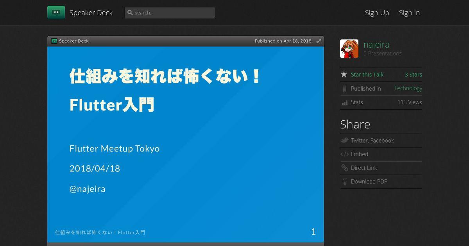The height and width of the screenshot is (246, 469).
Task: Click the Direct Link chain icon
Action: (344, 168)
